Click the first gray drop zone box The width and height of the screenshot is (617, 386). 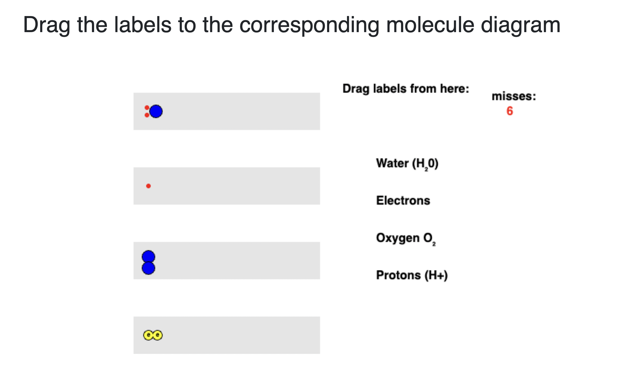click(x=227, y=111)
